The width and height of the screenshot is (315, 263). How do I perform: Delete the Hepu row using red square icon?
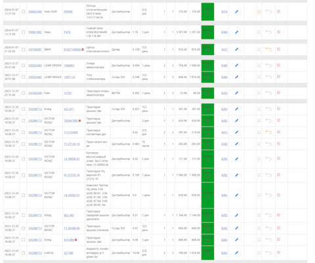click(x=278, y=32)
